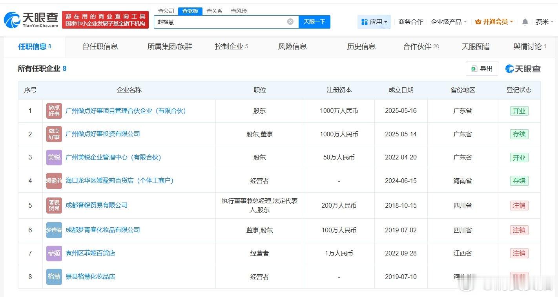Viewport: 558px width, 297px height.
Task: Click the 成立日期 column header
Action: [401, 90]
